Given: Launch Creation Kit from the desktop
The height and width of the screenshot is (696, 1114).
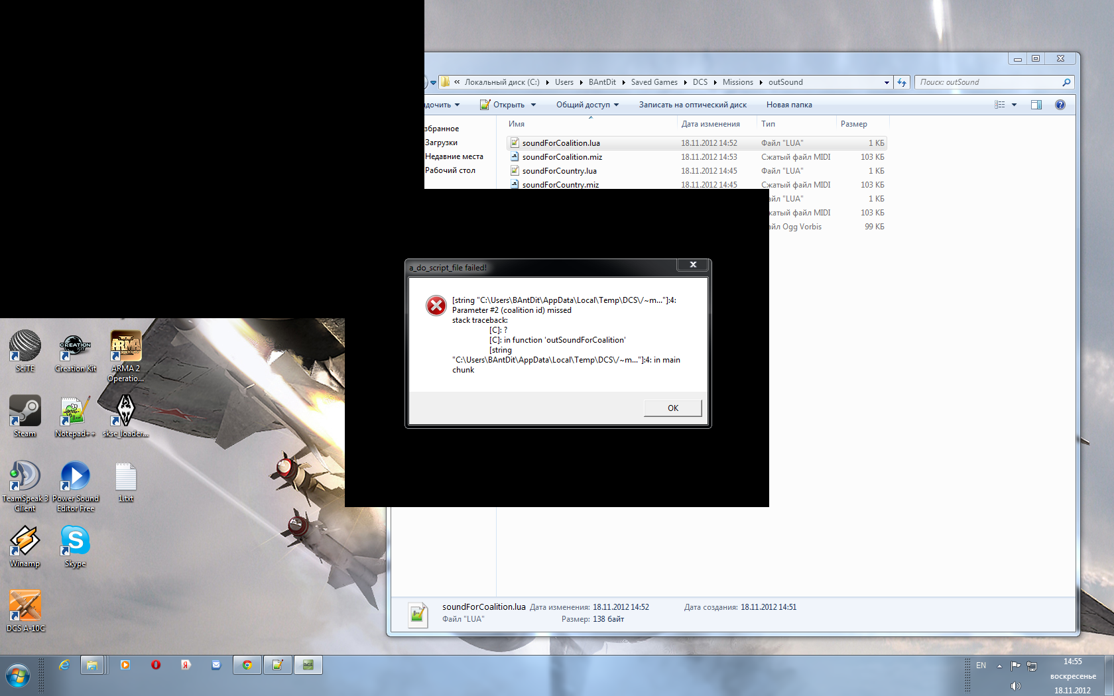Looking at the screenshot, I should [x=76, y=351].
